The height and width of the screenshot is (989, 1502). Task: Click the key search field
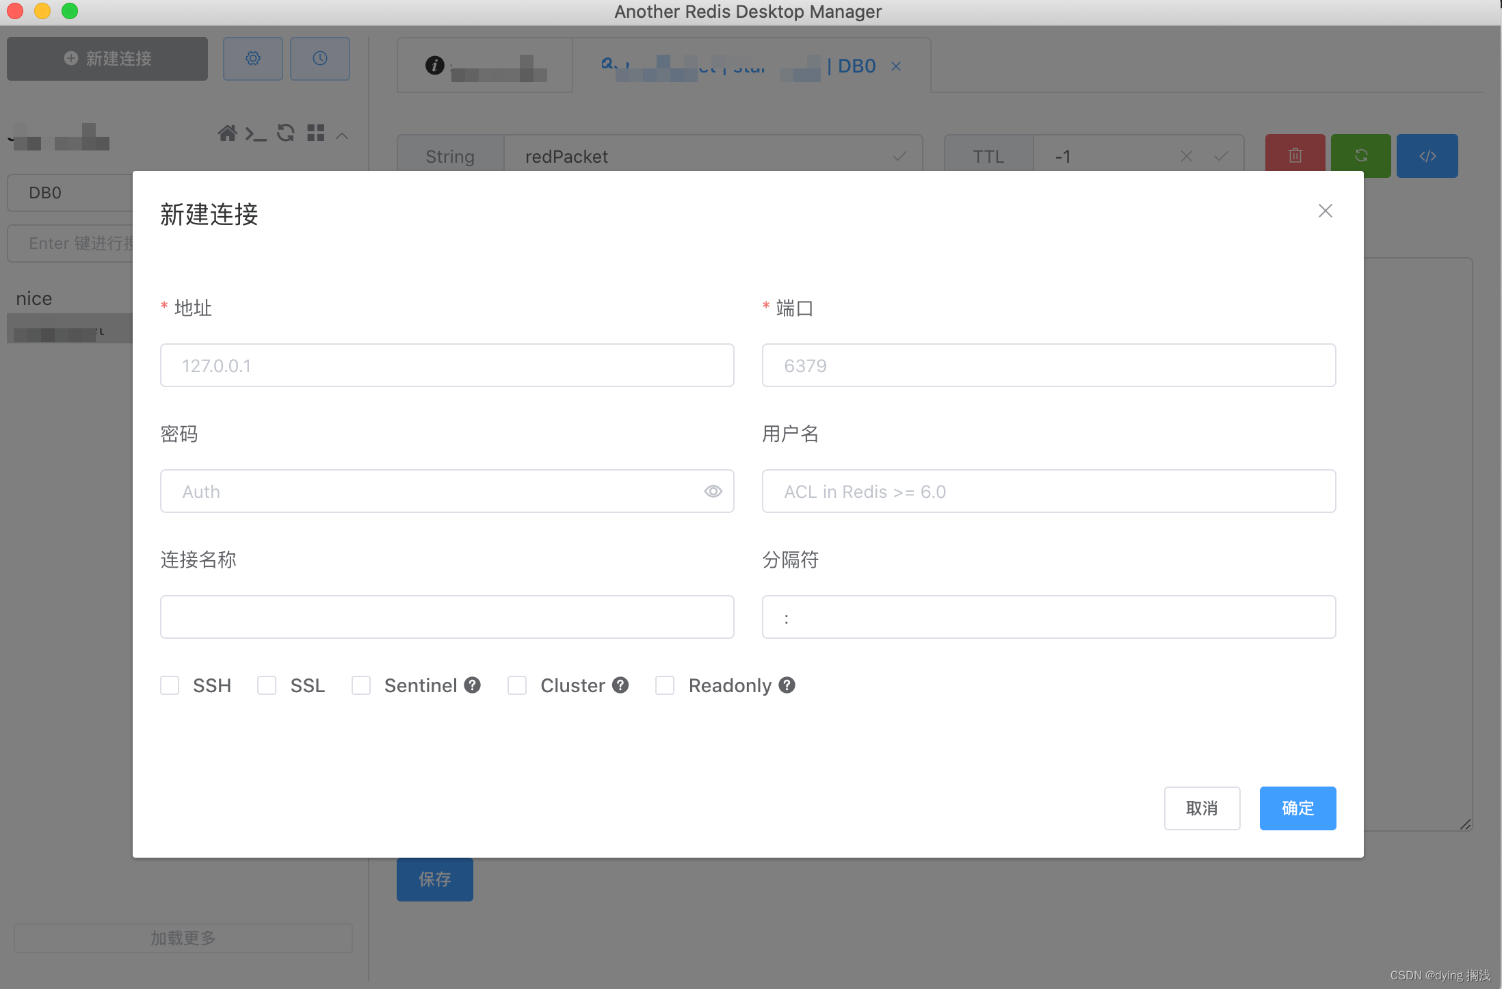70,243
